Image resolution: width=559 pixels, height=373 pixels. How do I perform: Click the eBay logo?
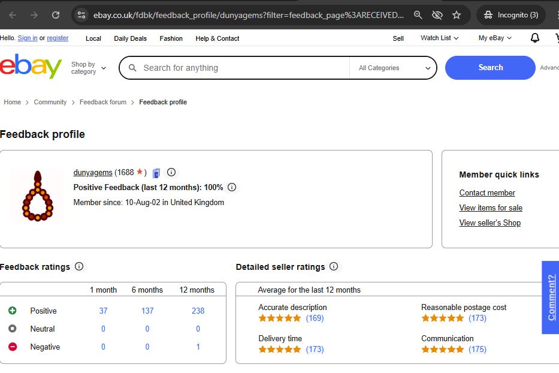(31, 67)
